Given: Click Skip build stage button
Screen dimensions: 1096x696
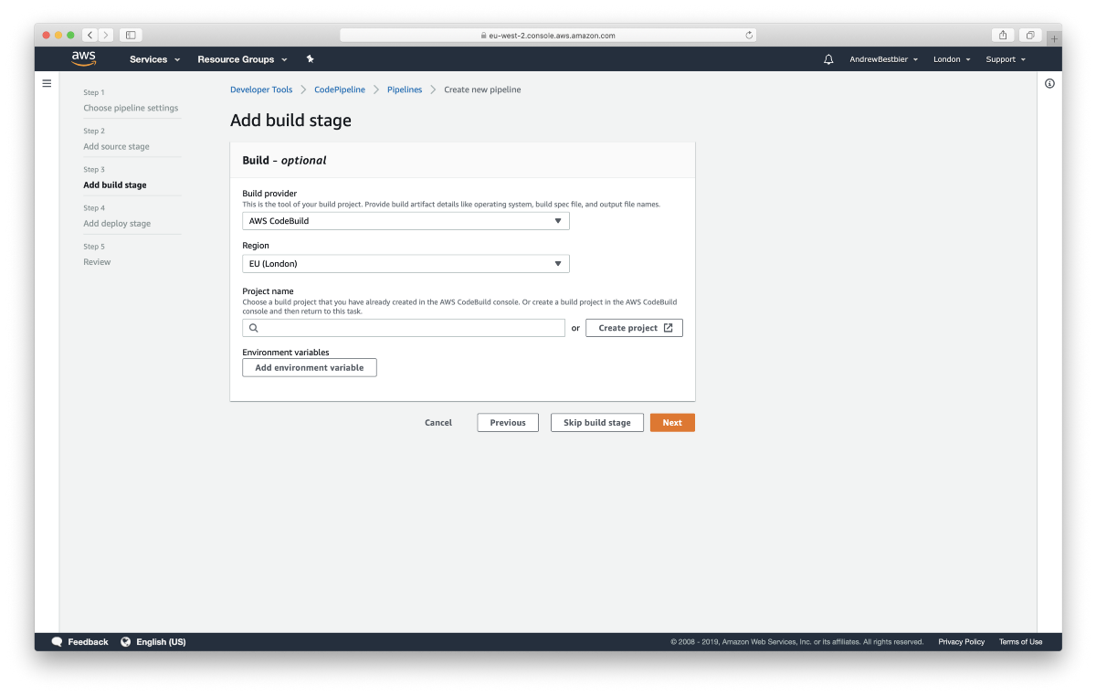Looking at the screenshot, I should (x=597, y=423).
